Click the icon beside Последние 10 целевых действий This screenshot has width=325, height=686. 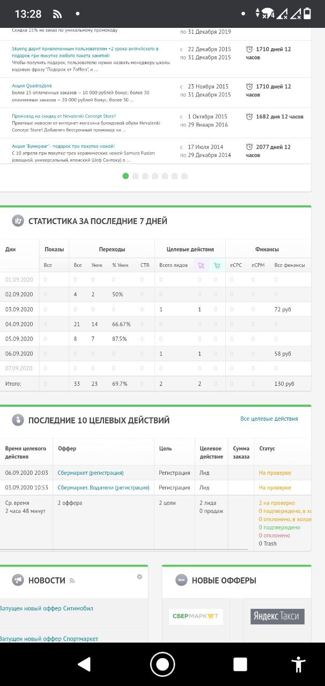click(18, 420)
